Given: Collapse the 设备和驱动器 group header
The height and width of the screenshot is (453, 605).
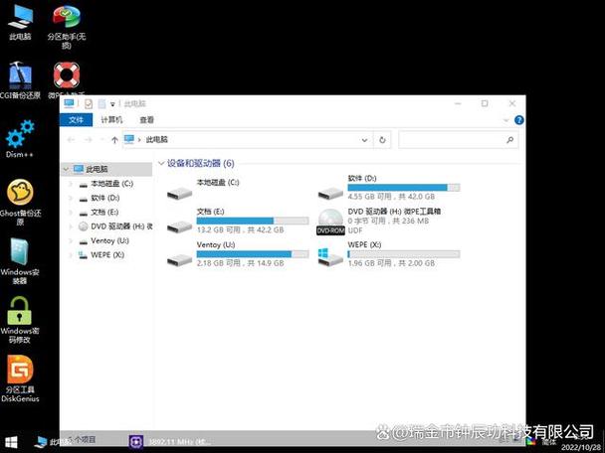Looking at the screenshot, I should click(x=161, y=163).
